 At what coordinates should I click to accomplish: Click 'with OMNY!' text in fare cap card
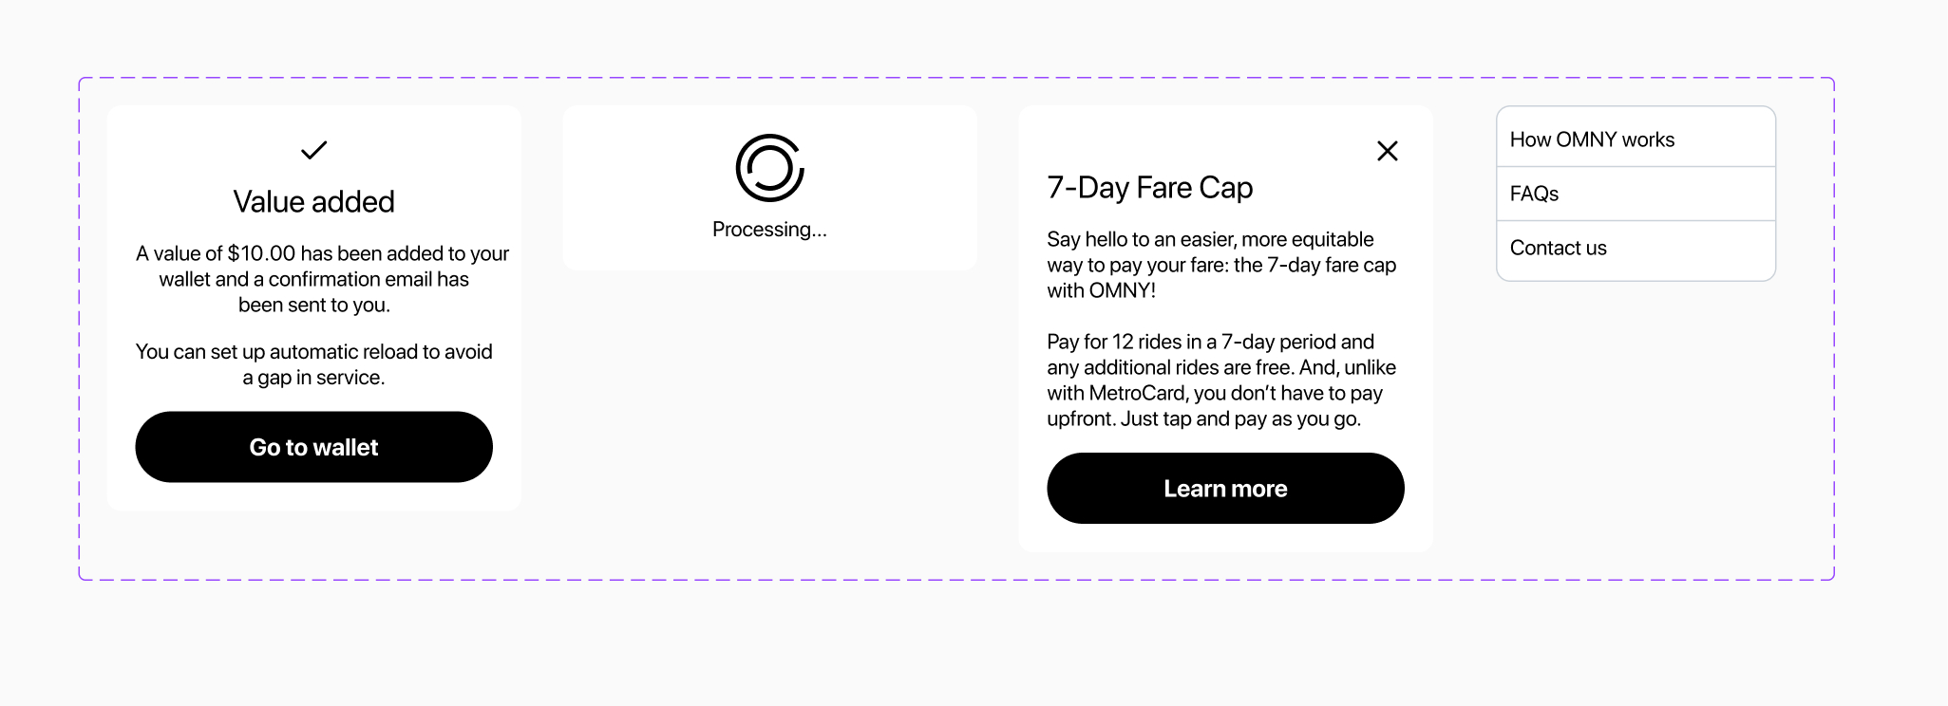coord(1101,290)
